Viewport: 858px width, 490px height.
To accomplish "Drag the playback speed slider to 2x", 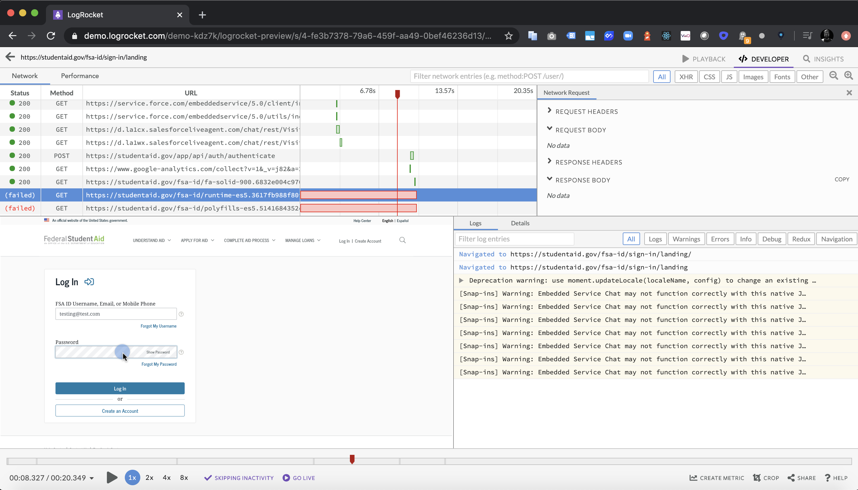I will point(150,478).
